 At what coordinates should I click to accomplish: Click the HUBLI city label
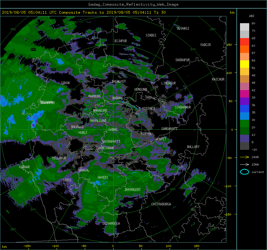(x=83, y=133)
